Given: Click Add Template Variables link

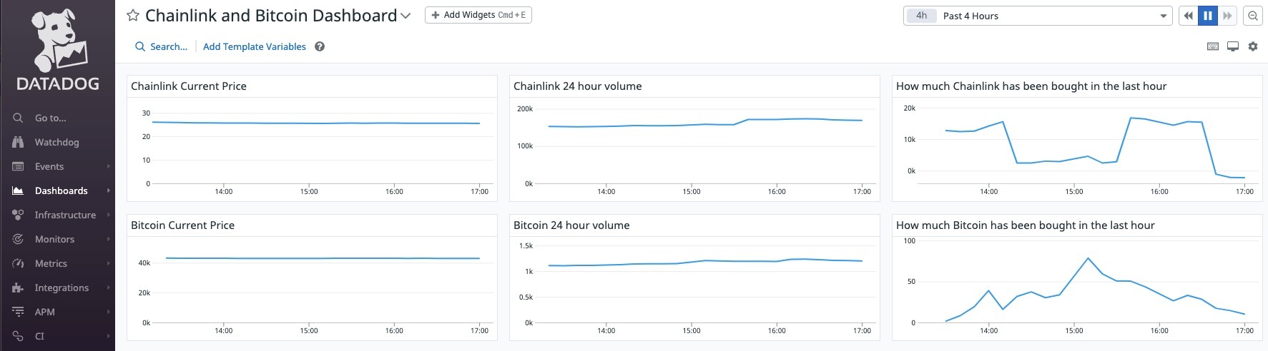Looking at the screenshot, I should (x=255, y=46).
